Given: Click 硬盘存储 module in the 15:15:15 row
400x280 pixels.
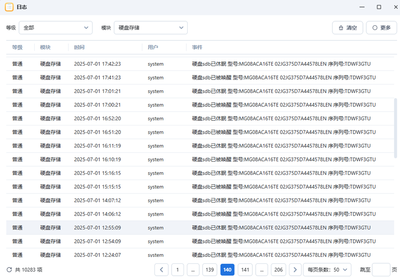Looking at the screenshot, I should 50,187.
